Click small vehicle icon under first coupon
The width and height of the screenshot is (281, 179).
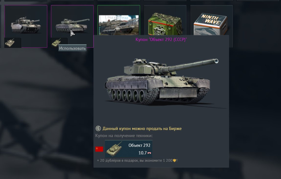(13, 42)
